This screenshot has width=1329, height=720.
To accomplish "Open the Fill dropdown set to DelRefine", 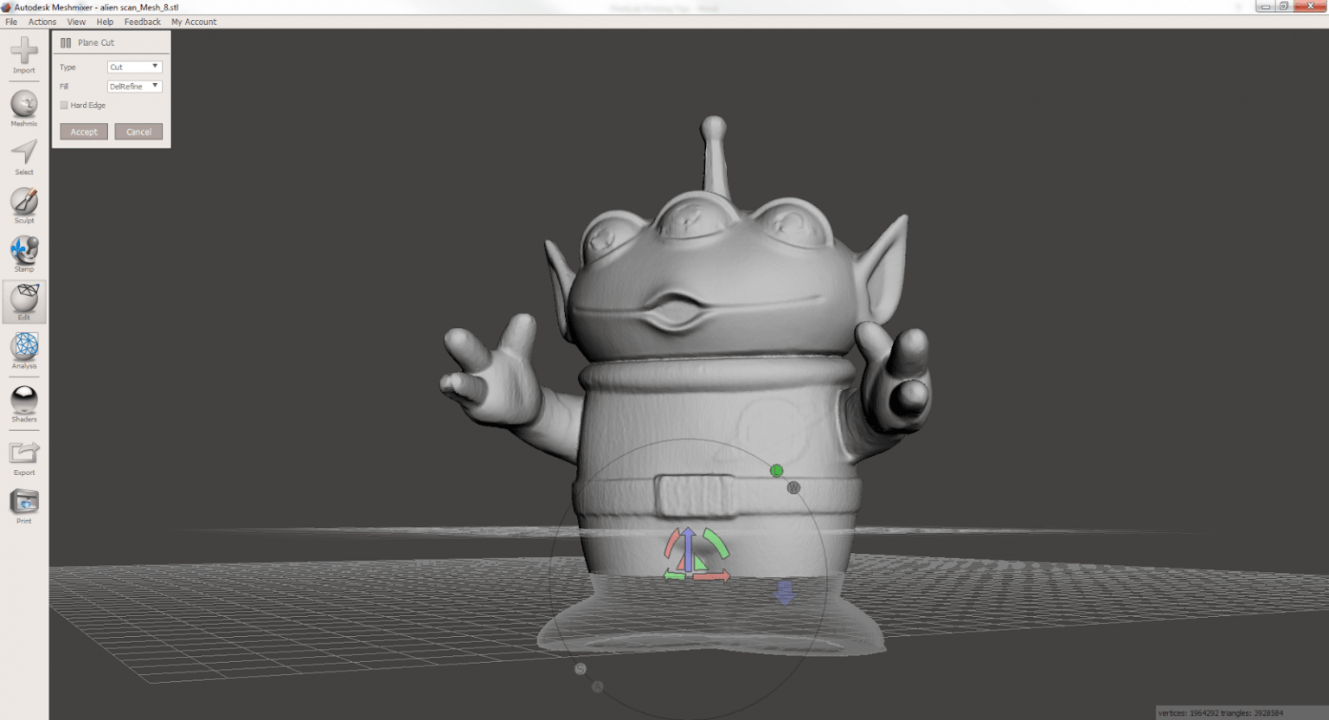I will click(134, 87).
